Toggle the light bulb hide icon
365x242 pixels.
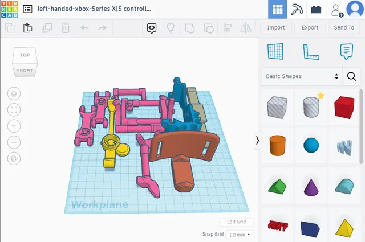(x=171, y=28)
